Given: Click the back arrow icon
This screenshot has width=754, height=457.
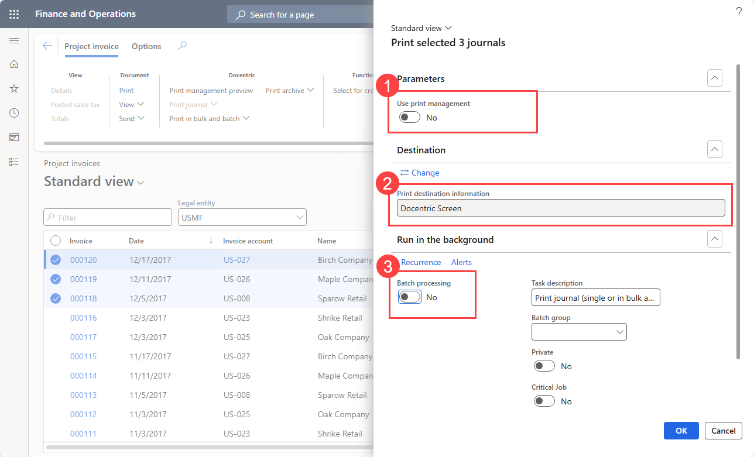Looking at the screenshot, I should [47, 46].
